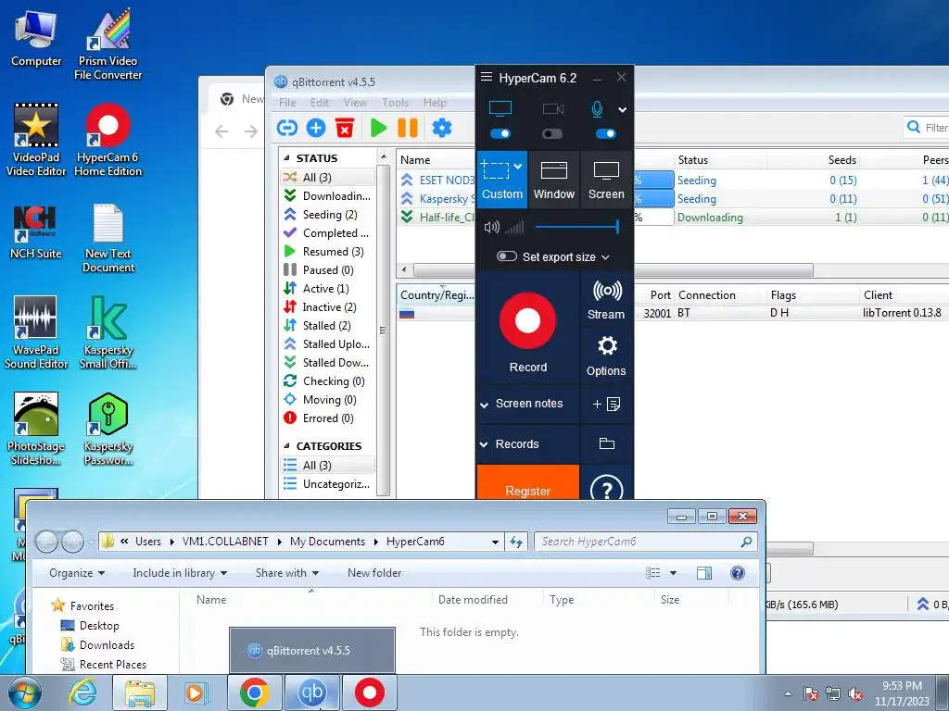Click the torrent list horizontal scrollbar
949x711 pixels.
tap(614, 269)
